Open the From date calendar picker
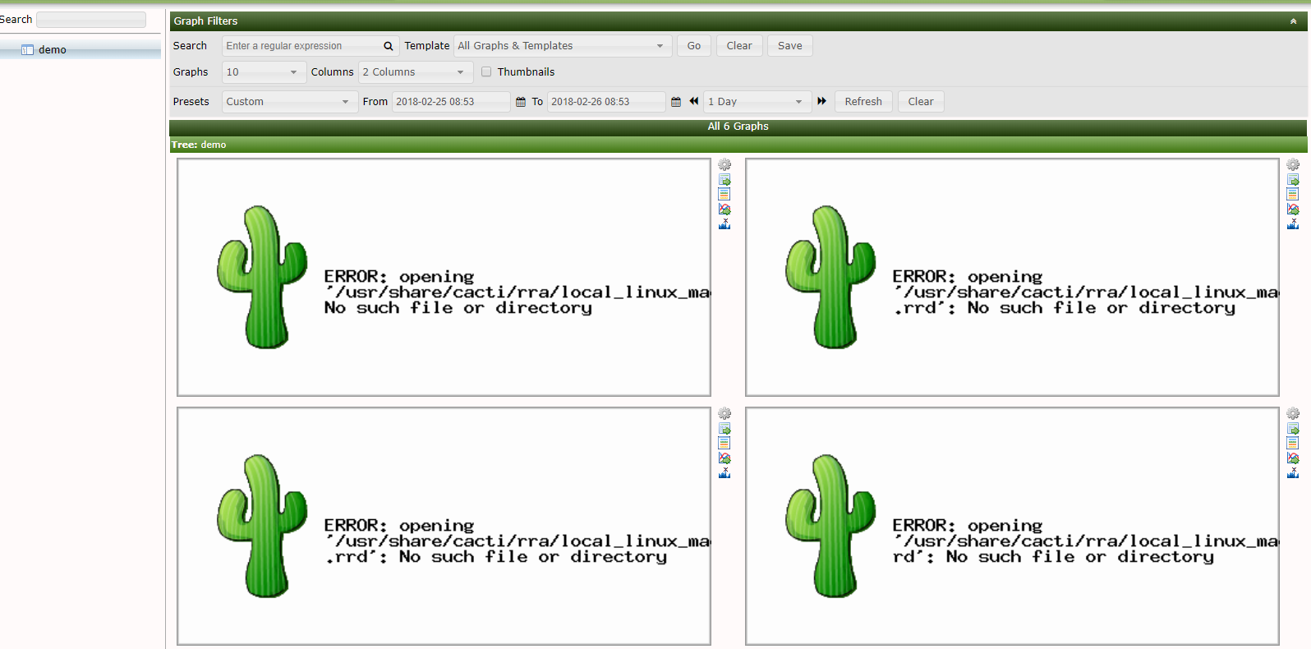Screen dimensions: 1311x649 pyautogui.click(x=521, y=102)
